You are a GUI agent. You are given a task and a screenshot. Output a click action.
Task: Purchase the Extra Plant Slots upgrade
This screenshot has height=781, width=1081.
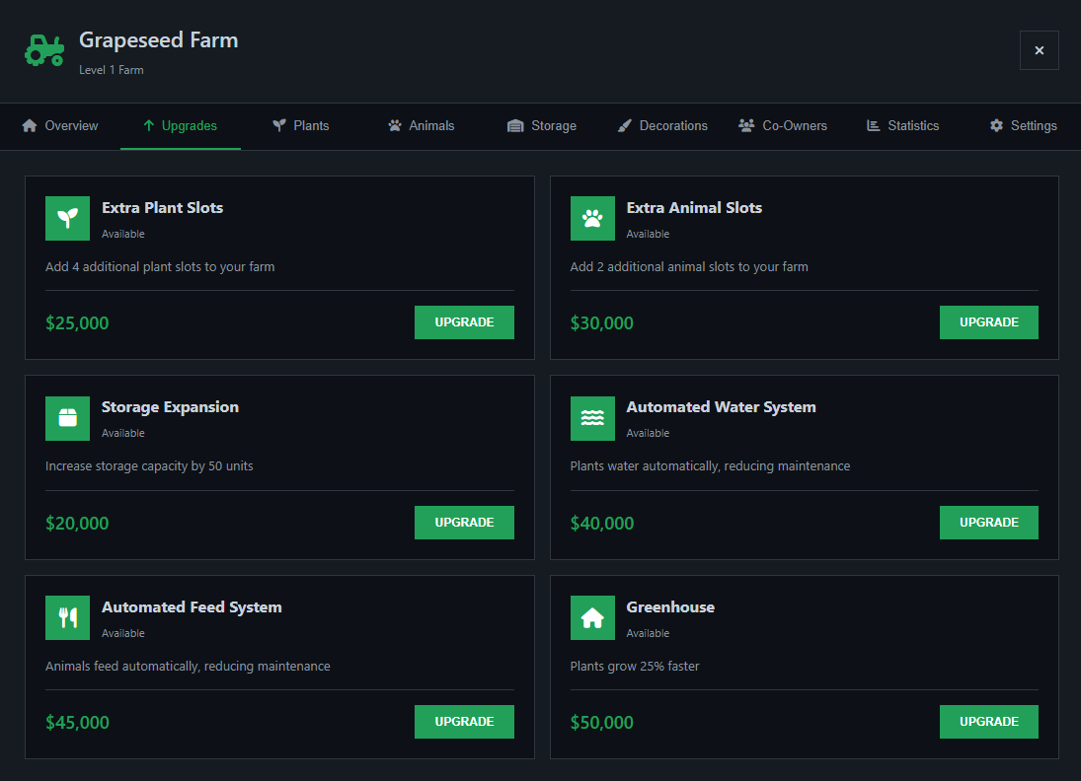click(x=464, y=321)
